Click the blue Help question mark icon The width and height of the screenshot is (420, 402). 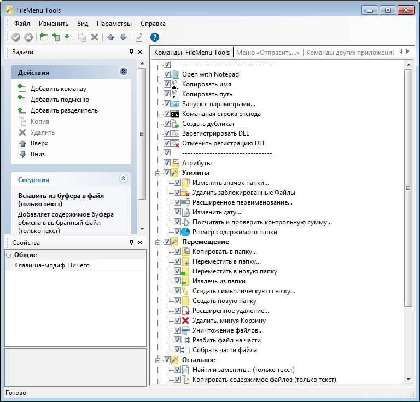(155, 37)
